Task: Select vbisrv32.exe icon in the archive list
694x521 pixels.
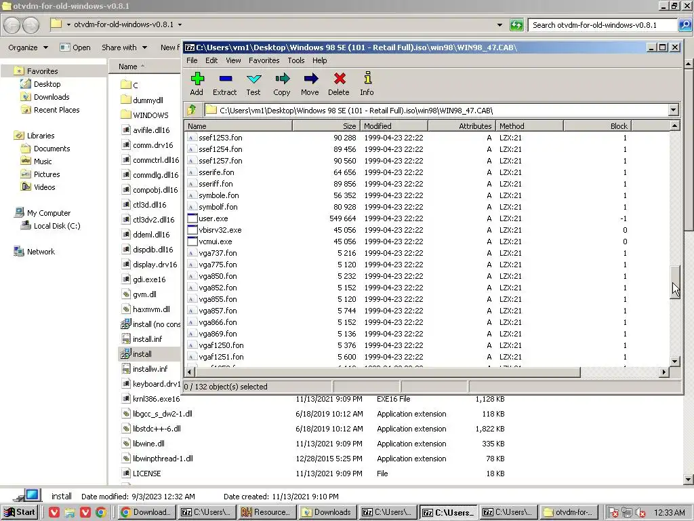Action: pyautogui.click(x=192, y=230)
